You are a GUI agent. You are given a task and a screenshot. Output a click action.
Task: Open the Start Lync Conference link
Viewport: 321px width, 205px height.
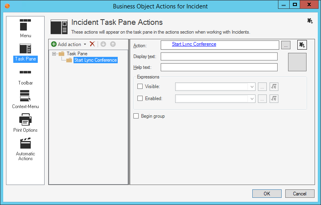[x=194, y=44]
